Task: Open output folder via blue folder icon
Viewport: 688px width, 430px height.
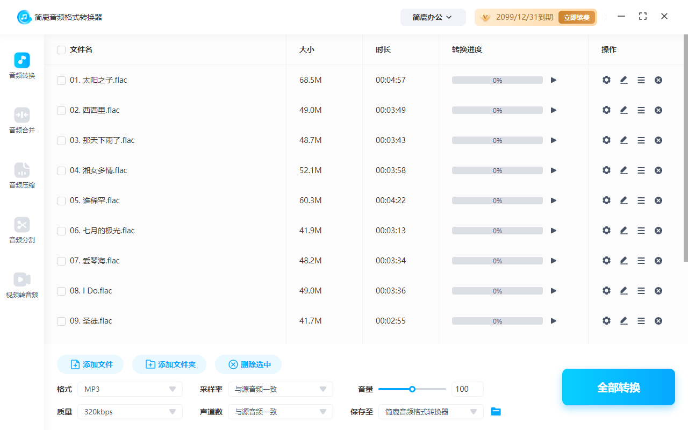Action: pyautogui.click(x=496, y=411)
